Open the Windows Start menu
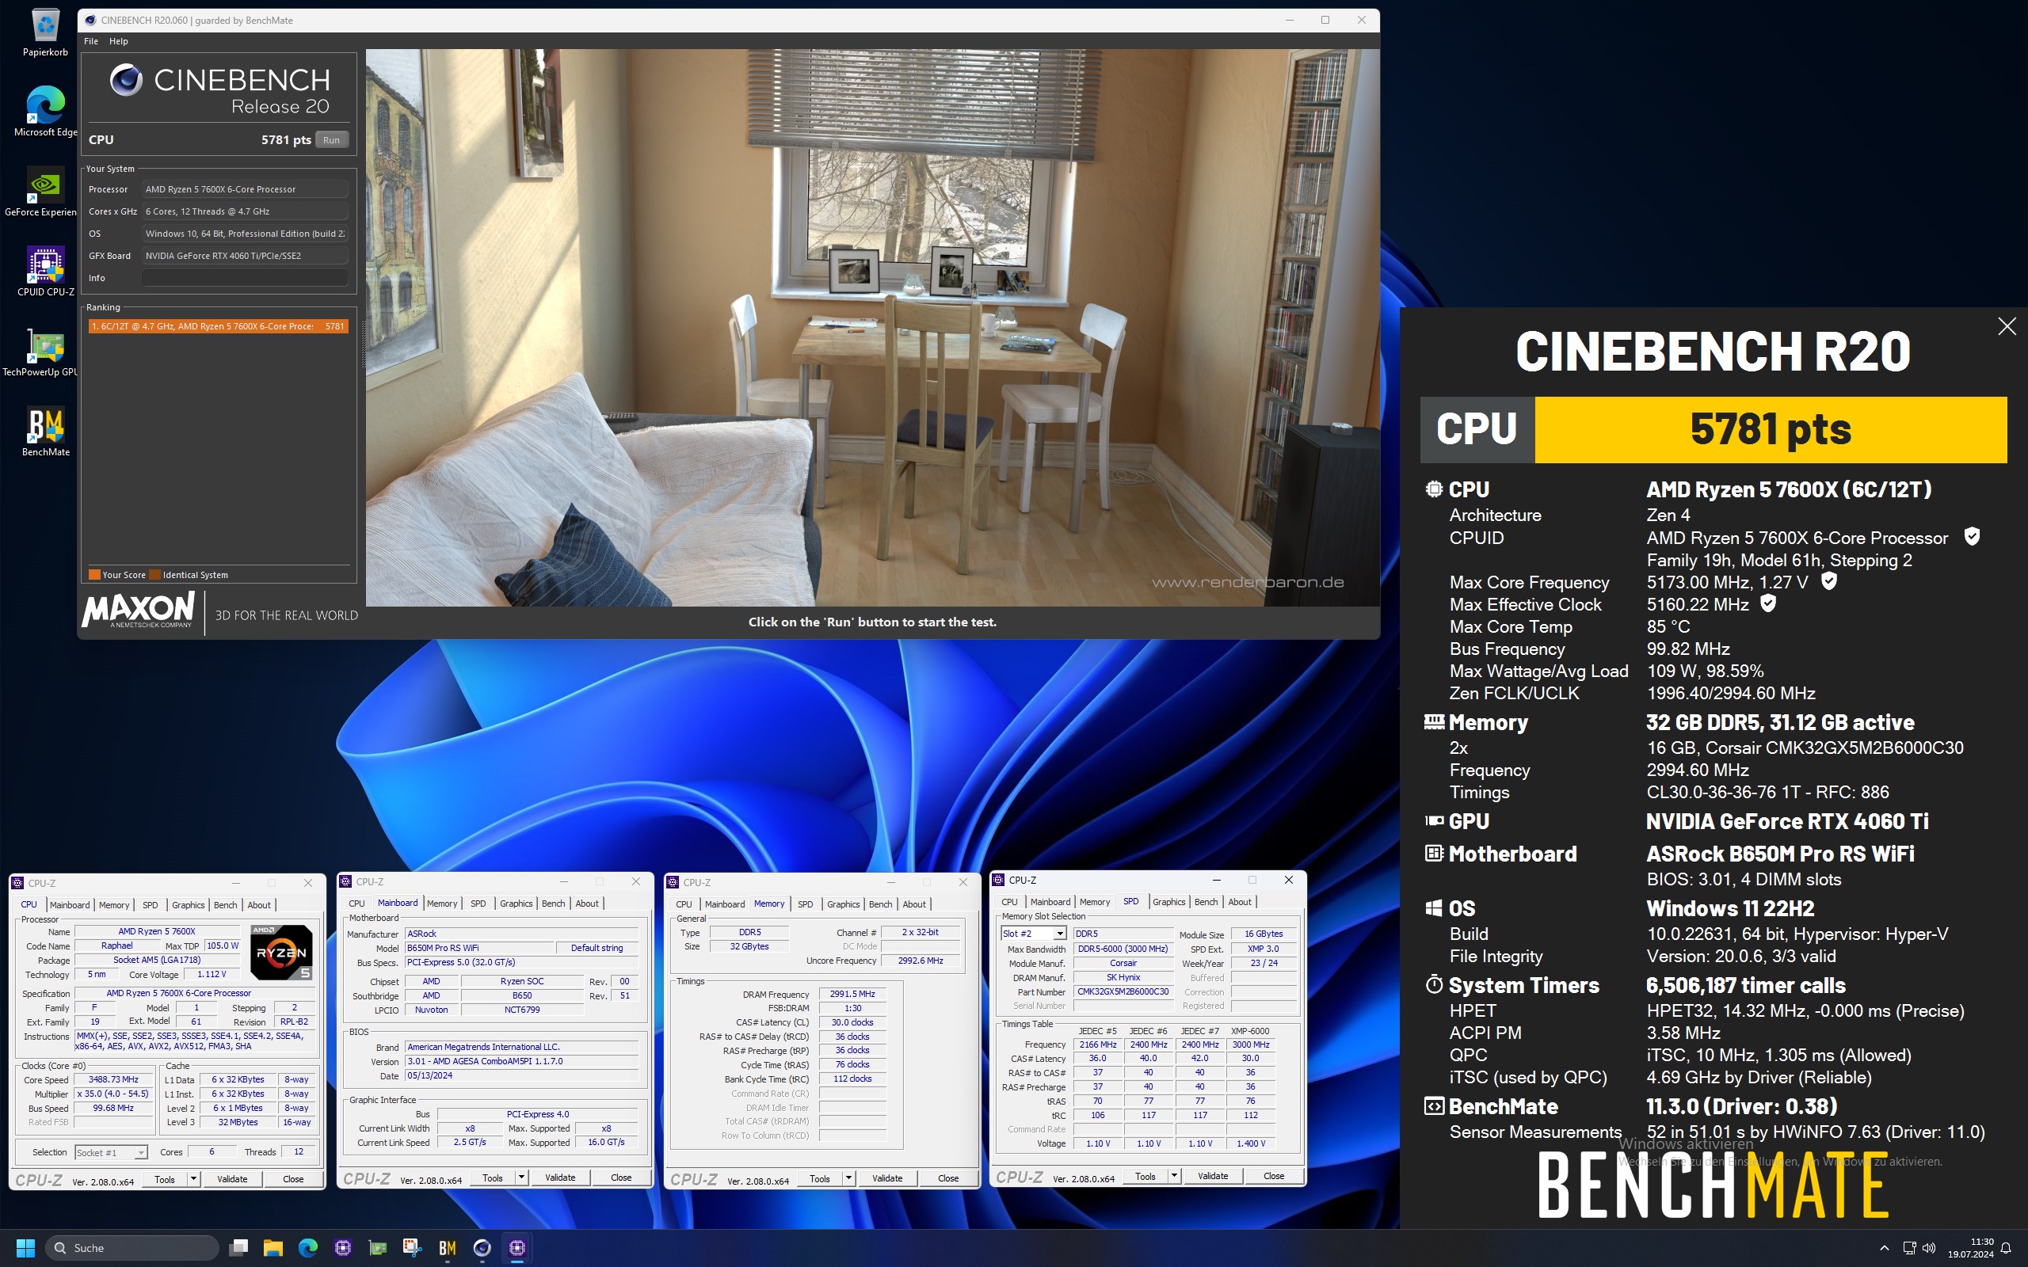Image resolution: width=2028 pixels, height=1267 pixels. tap(25, 1248)
